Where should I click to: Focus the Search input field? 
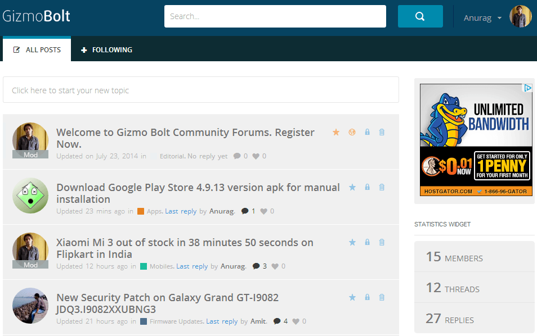click(x=275, y=16)
